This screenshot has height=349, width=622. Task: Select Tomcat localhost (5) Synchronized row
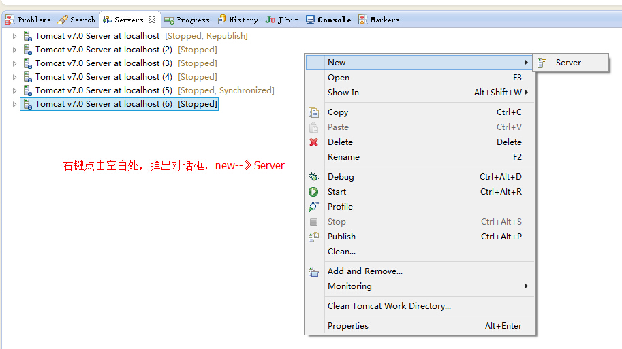click(149, 90)
